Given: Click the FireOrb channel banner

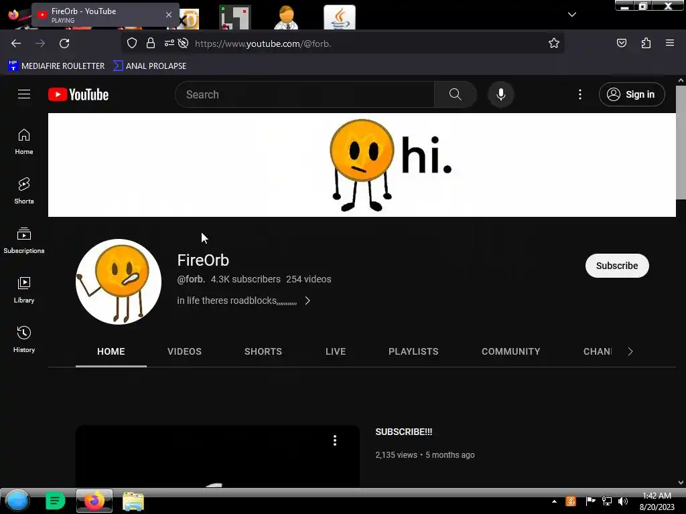Looking at the screenshot, I should click(x=362, y=165).
